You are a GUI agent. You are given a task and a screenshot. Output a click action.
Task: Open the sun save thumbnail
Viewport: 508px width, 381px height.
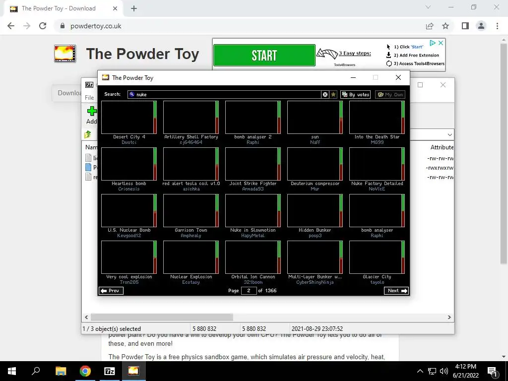315,117
